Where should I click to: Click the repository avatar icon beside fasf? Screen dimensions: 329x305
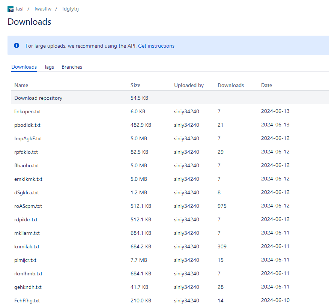(11, 9)
